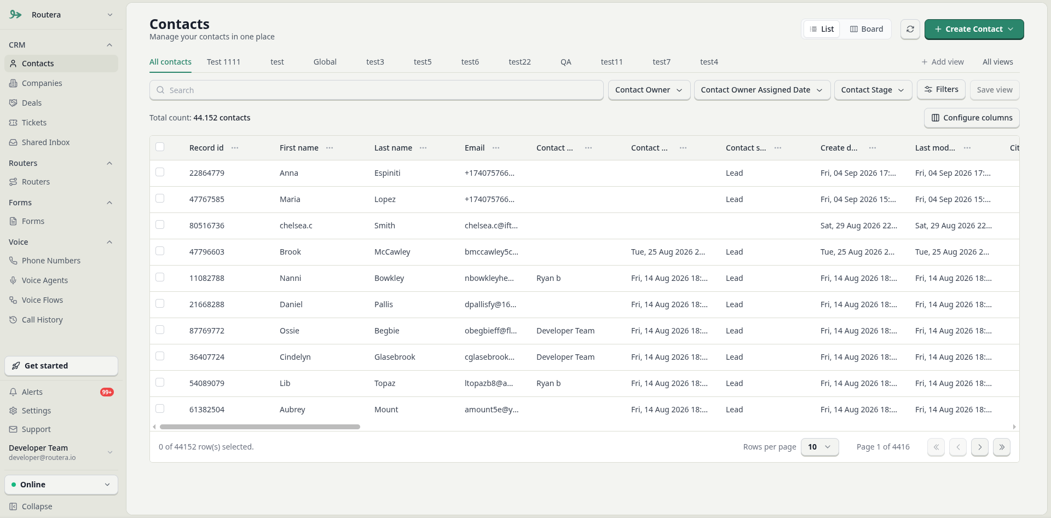Go to the next page arrow

click(980, 447)
